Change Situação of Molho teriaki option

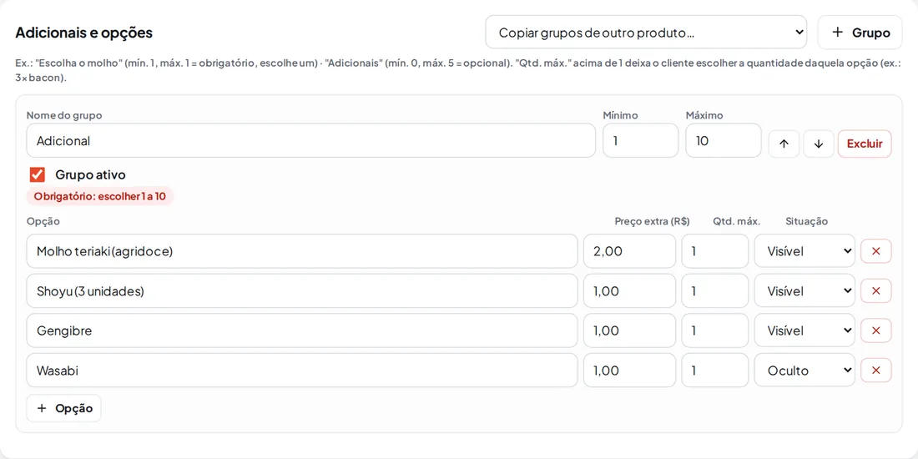(x=805, y=251)
